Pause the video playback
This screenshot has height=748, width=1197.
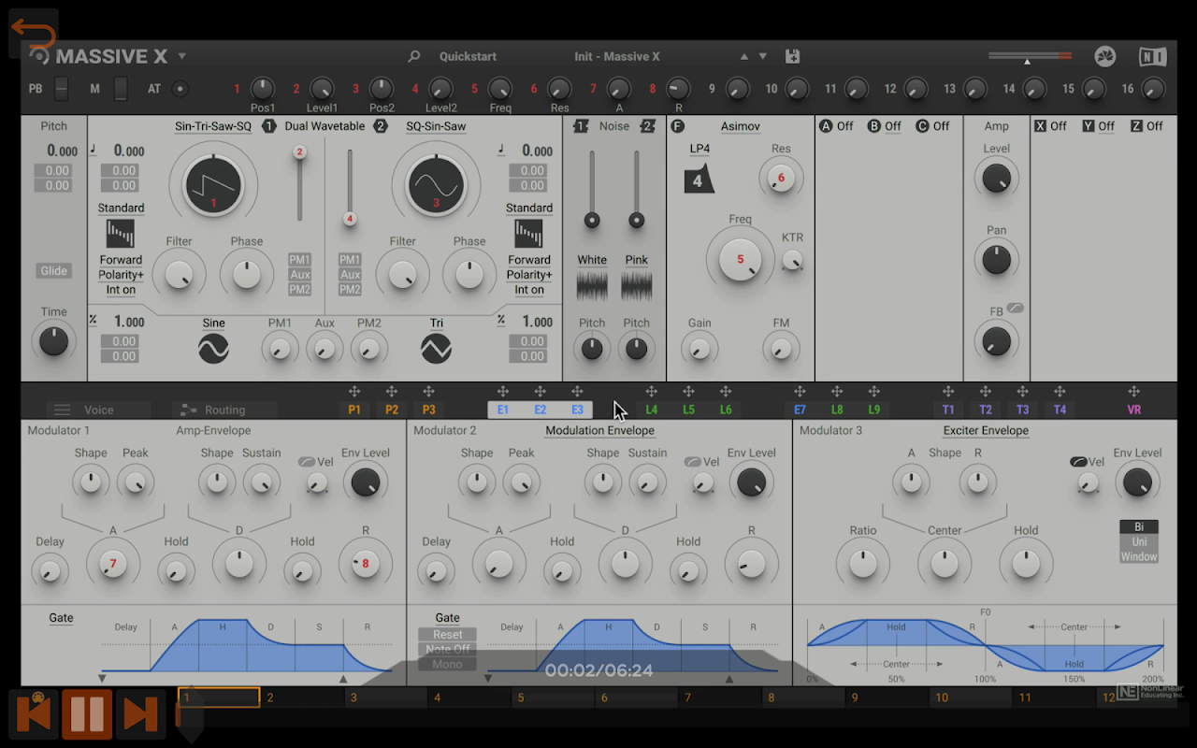click(x=87, y=714)
